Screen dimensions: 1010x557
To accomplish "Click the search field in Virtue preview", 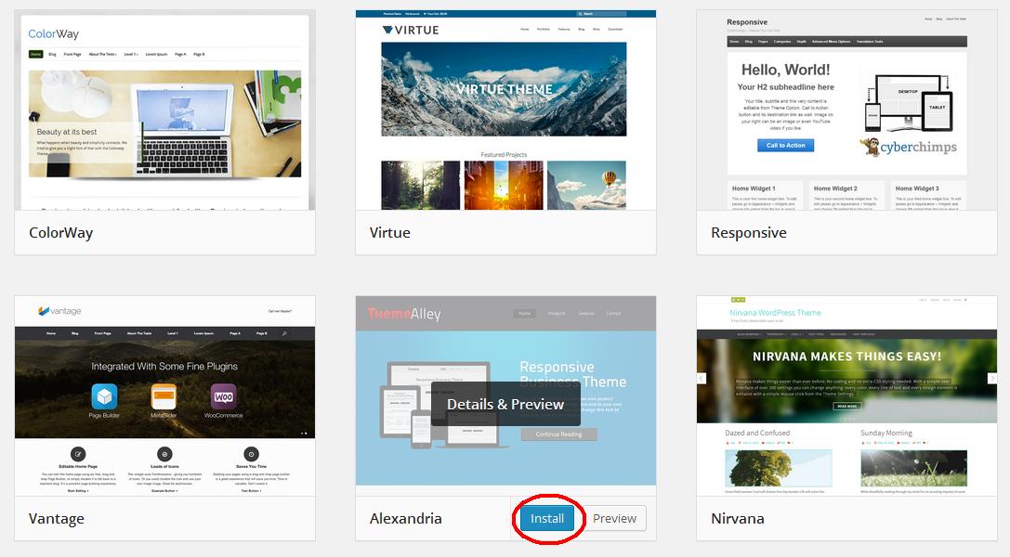I will [602, 14].
